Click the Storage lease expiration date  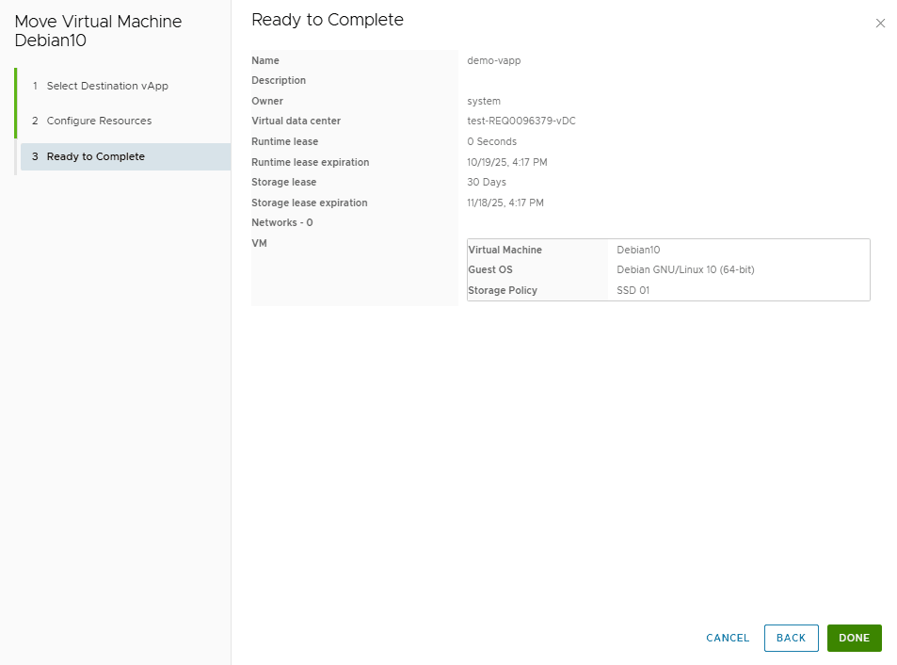(505, 203)
